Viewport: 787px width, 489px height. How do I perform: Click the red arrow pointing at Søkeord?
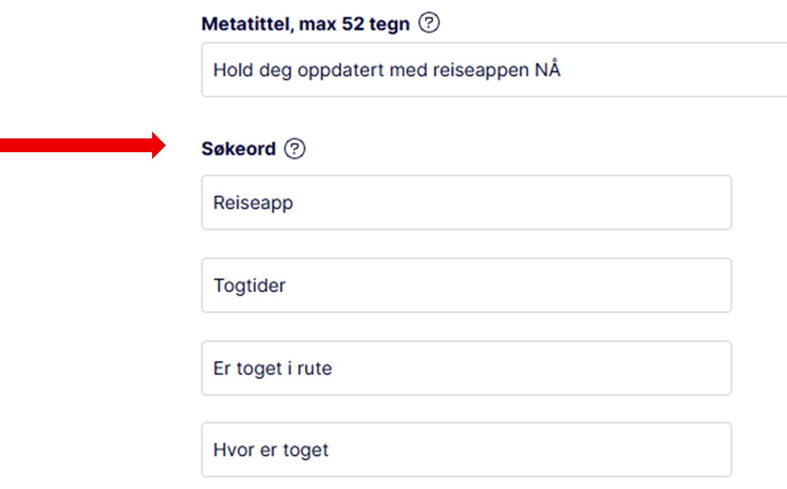click(x=83, y=145)
